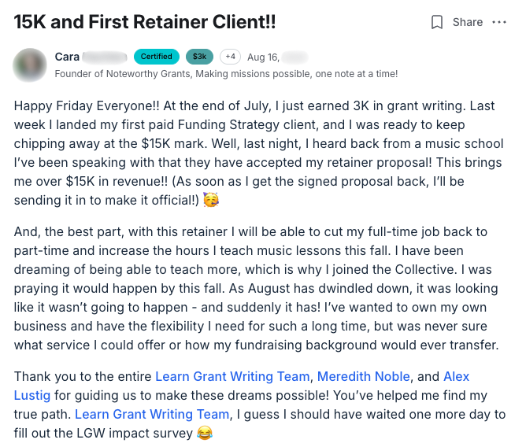Click the laughing-crying emoji at post end
The width and height of the screenshot is (526, 447).
(x=205, y=433)
